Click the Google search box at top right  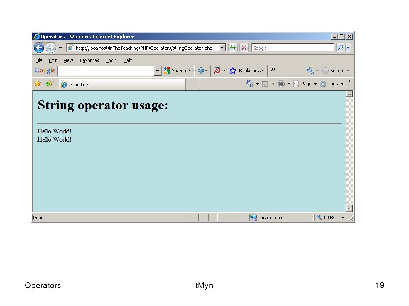click(x=293, y=48)
